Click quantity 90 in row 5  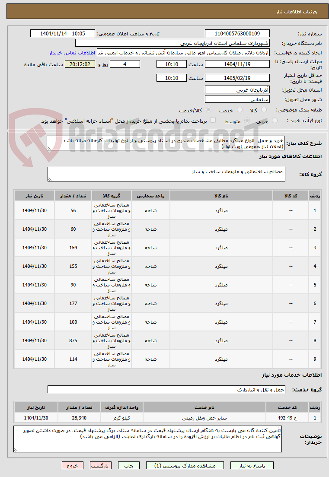pos(73,285)
